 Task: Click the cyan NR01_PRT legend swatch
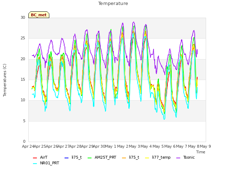coord(35,164)
